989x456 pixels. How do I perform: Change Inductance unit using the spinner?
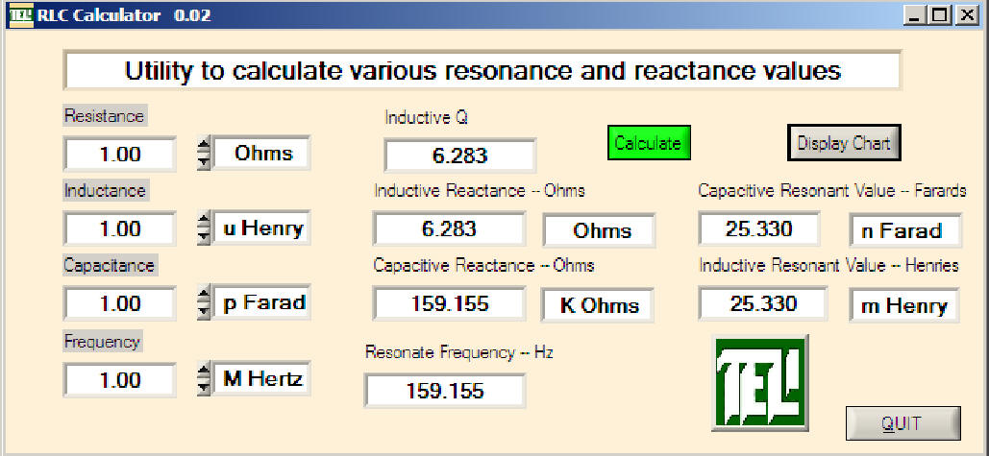pyautogui.click(x=203, y=228)
